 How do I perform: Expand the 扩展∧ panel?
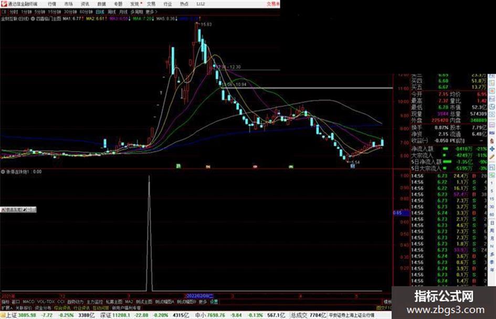(x=7, y=307)
